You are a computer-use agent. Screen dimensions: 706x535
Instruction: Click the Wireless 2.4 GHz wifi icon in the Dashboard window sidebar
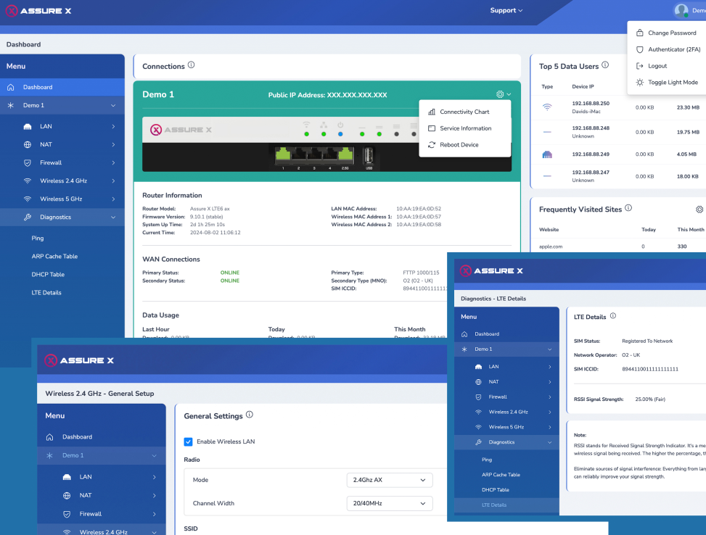coord(28,181)
